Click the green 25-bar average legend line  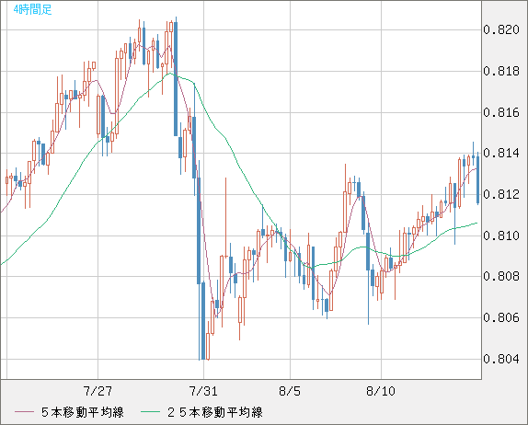coord(151,412)
